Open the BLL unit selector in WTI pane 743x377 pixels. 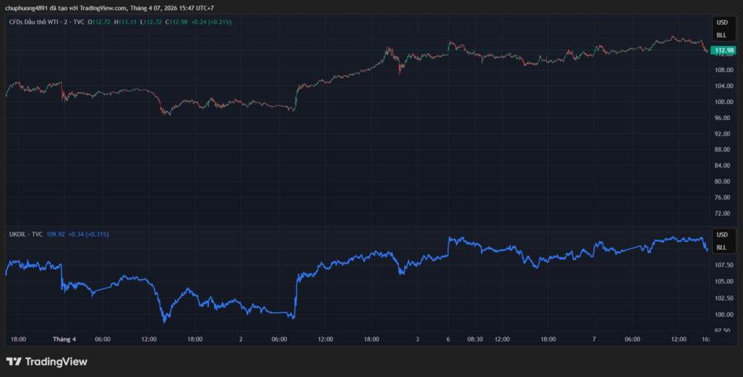(721, 35)
